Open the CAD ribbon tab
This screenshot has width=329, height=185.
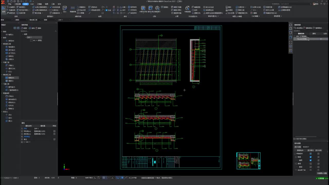tap(32, 4)
